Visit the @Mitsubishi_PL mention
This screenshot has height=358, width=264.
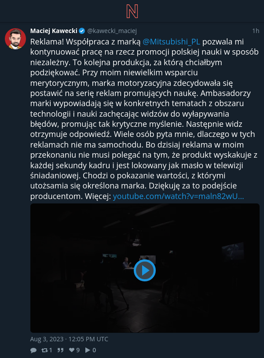(171, 42)
